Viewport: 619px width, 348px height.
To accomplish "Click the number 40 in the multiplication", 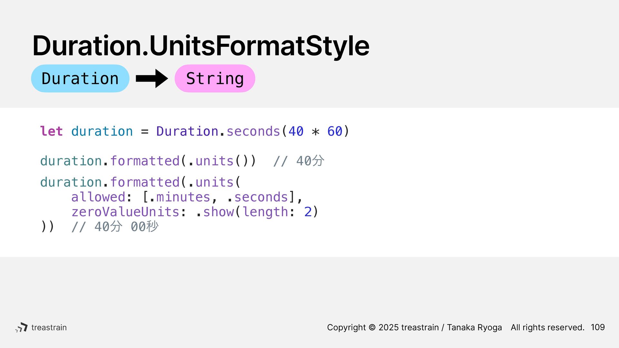I will click(x=296, y=131).
